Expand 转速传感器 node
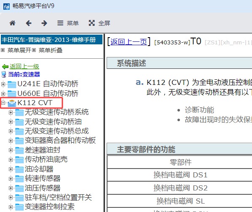This screenshot has width=252, height=212. 11,179
